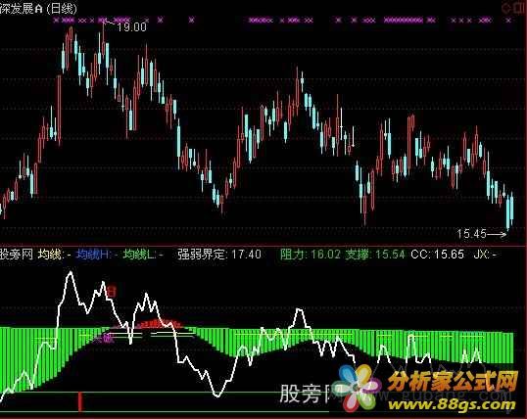The image size is (527, 419).
Task: Click the 强弱界定 17.40 indicator value
Action: 219,254
